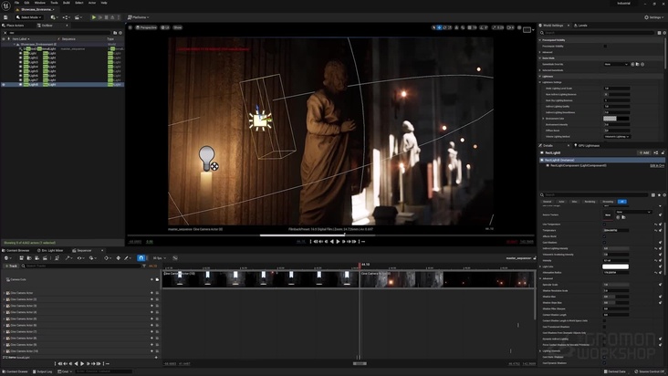Click the World Settings table view icon
Image resolution: width=668 pixels, height=376 pixels.
click(659, 33)
